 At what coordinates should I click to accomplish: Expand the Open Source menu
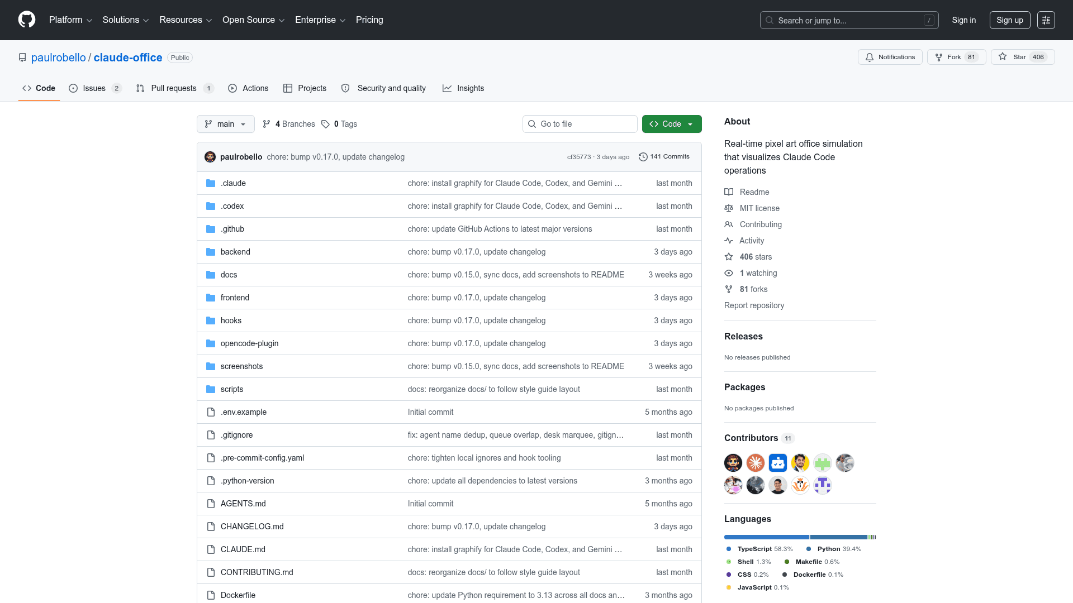coord(254,20)
